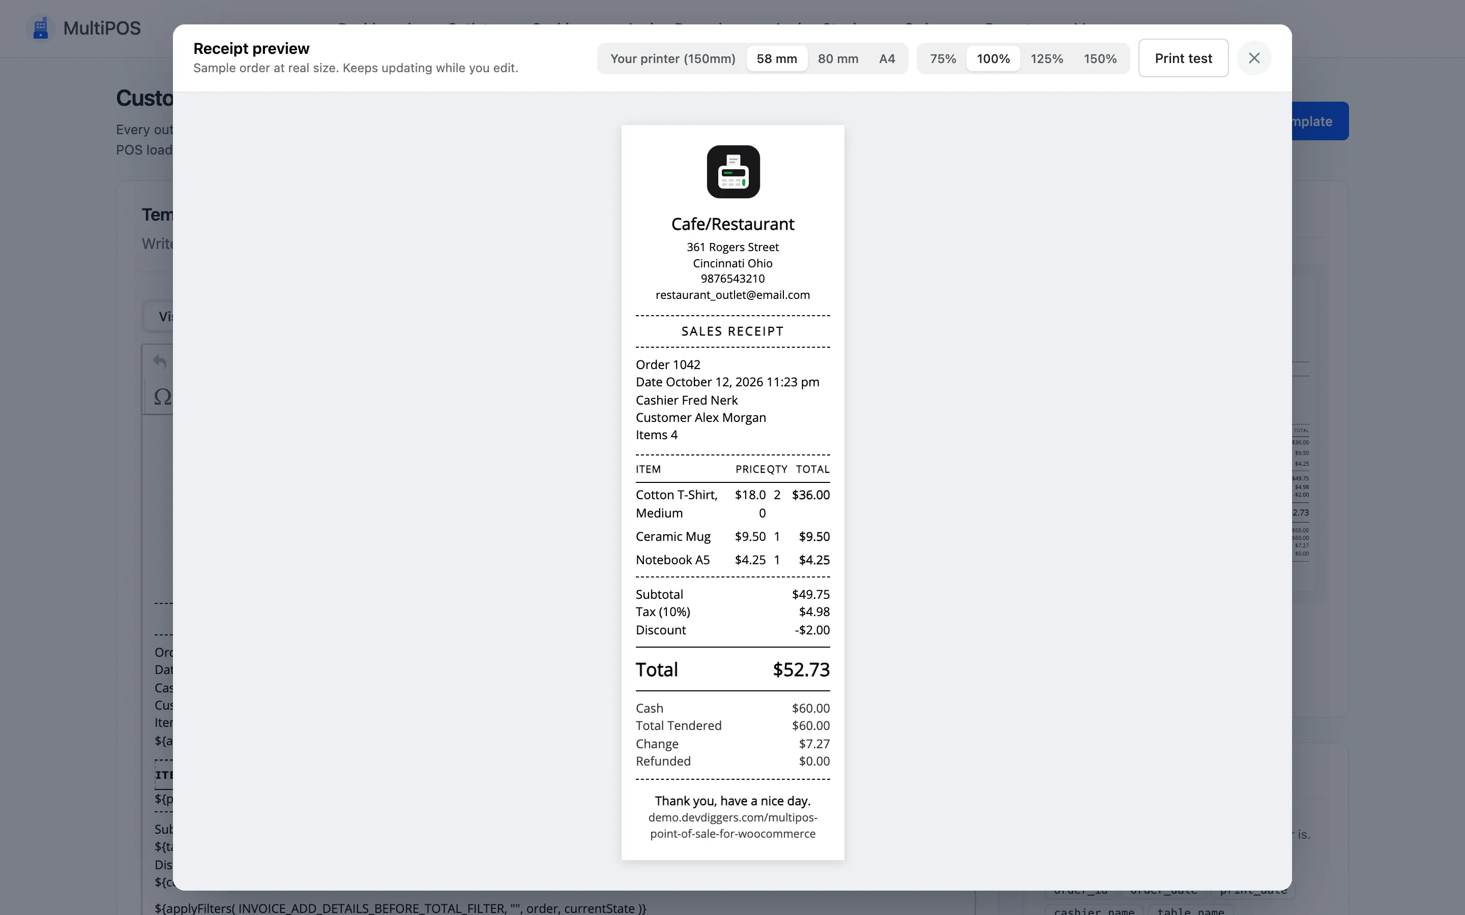Click the Discount -$2.00 value

click(812, 630)
